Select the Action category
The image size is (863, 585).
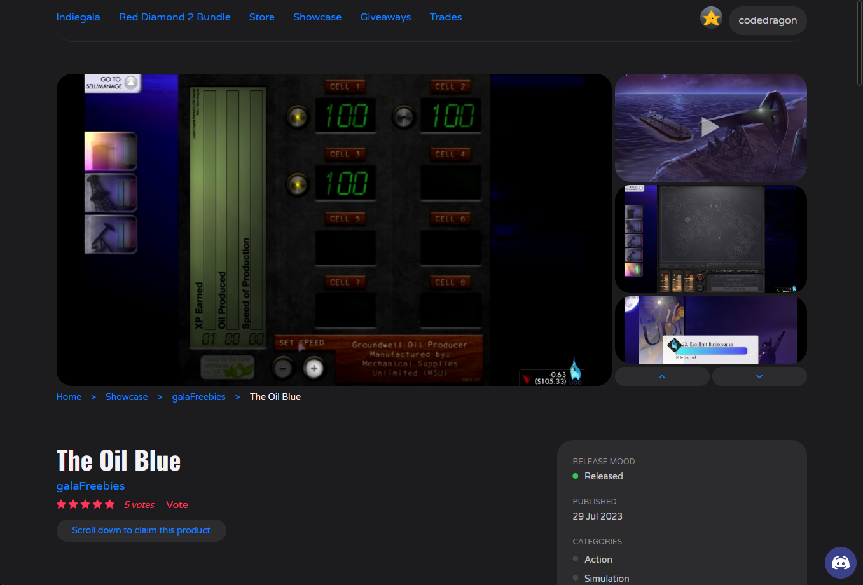point(598,560)
